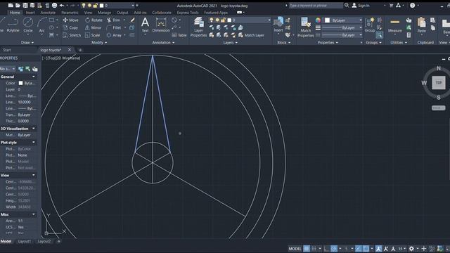Expand the Annotation panel dropdown
The image size is (450, 253).
click(163, 42)
